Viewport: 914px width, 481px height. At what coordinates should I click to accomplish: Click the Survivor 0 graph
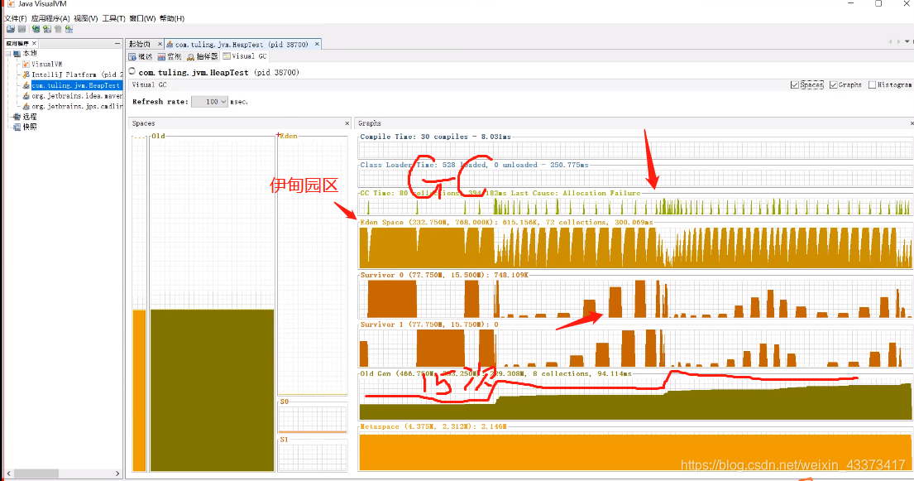click(x=635, y=298)
